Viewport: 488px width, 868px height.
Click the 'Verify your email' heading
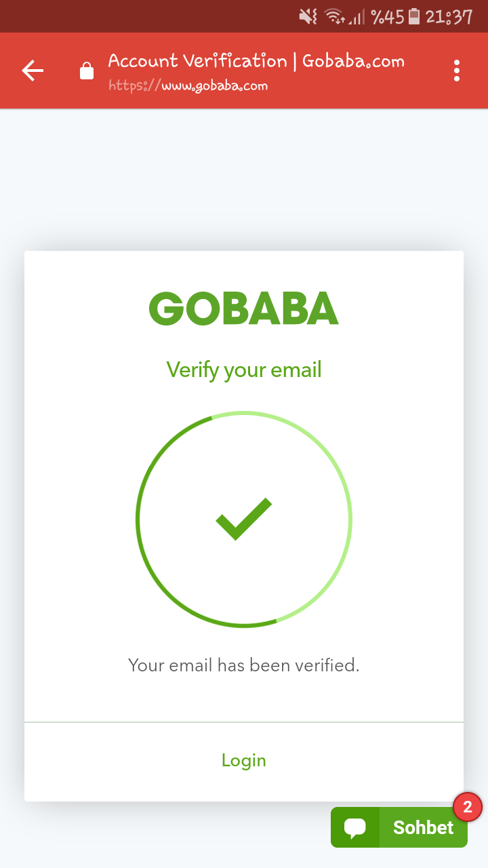[244, 370]
